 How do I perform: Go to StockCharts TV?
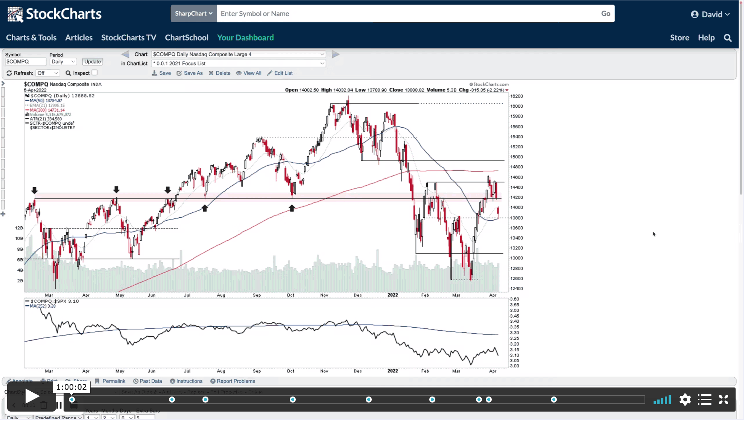pyautogui.click(x=129, y=38)
